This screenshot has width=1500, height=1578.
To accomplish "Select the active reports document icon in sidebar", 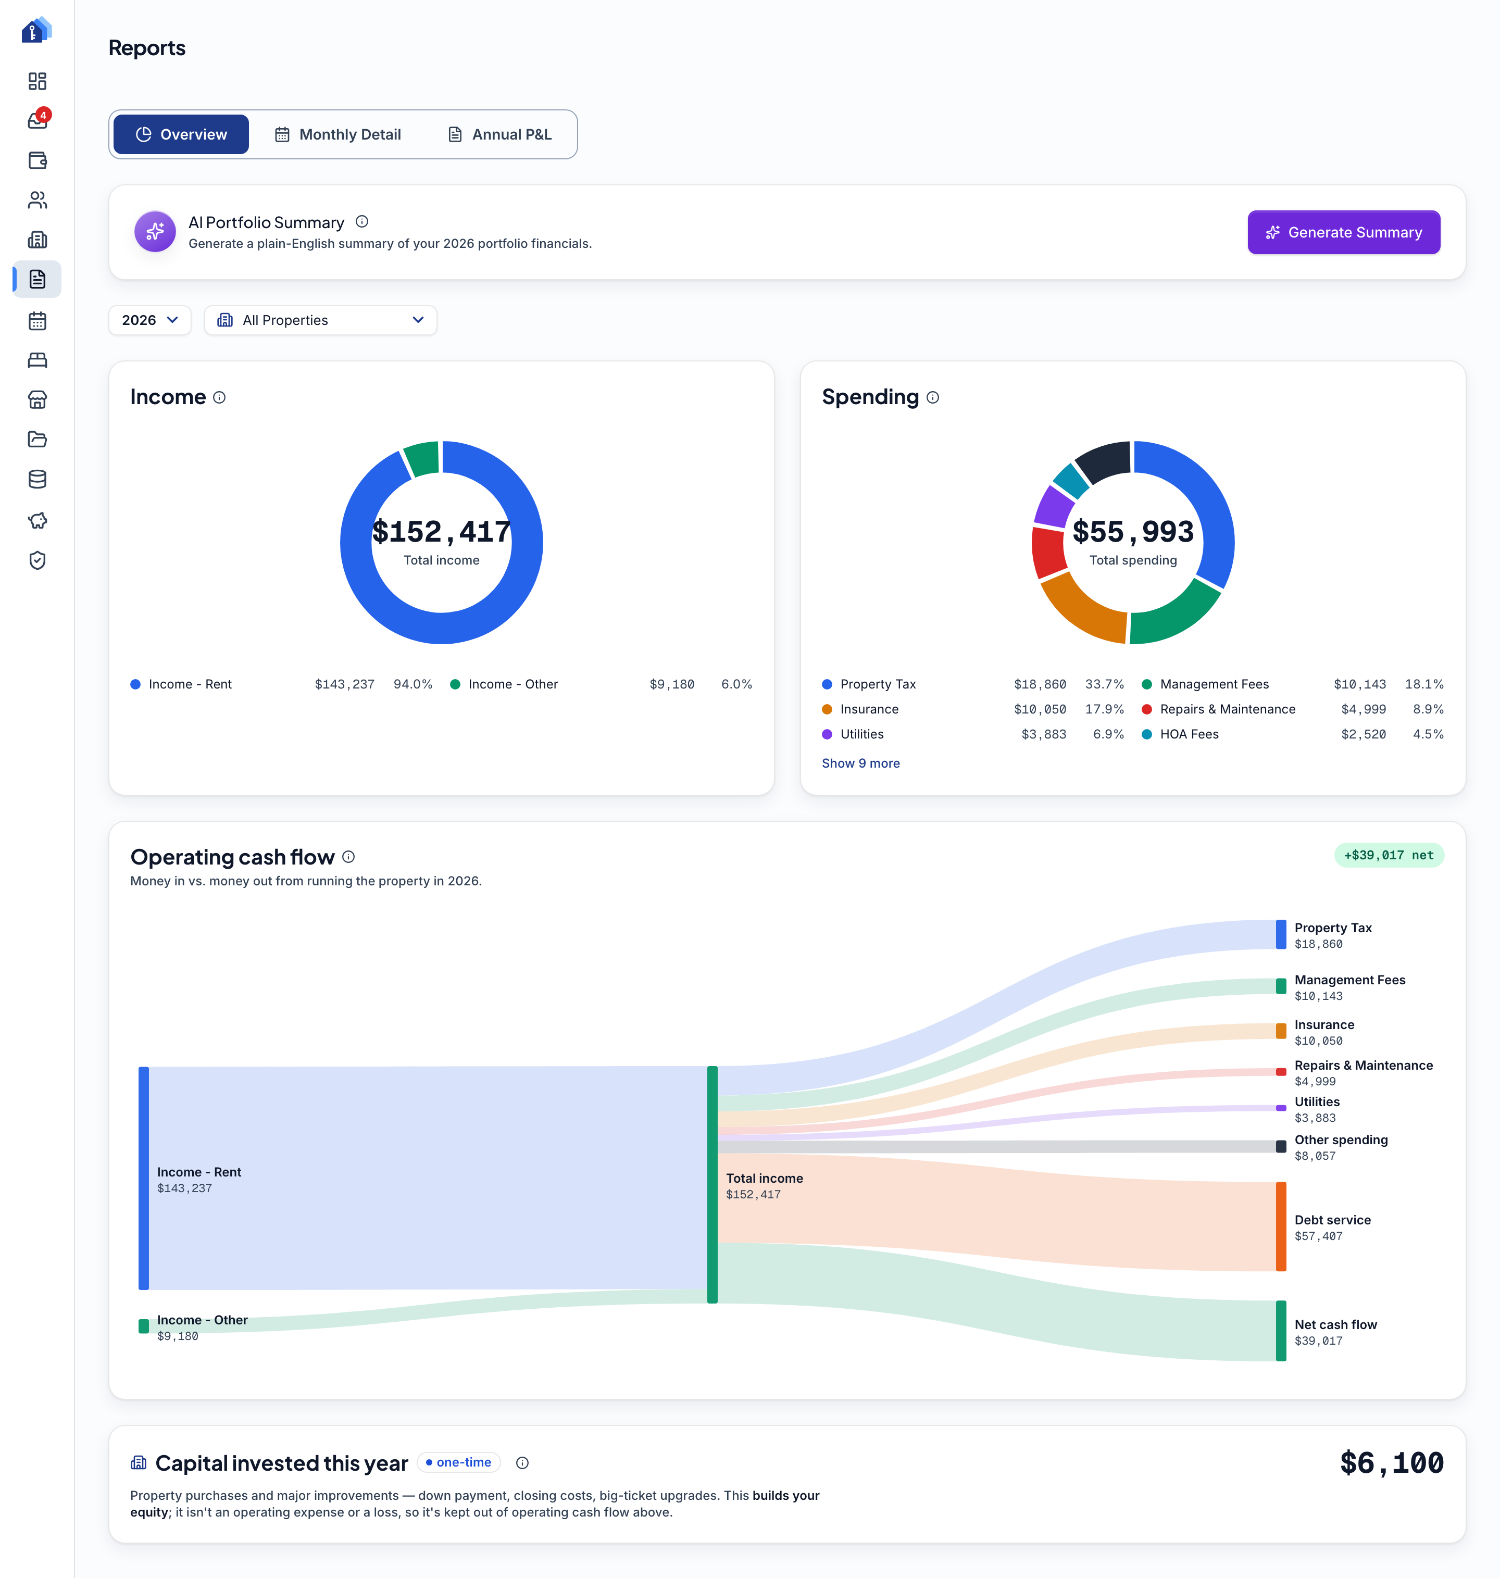I will tap(37, 279).
